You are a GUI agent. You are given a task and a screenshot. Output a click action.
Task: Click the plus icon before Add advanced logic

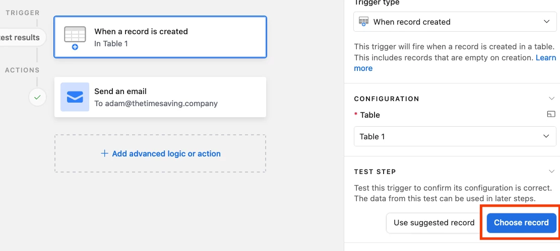[104, 153]
